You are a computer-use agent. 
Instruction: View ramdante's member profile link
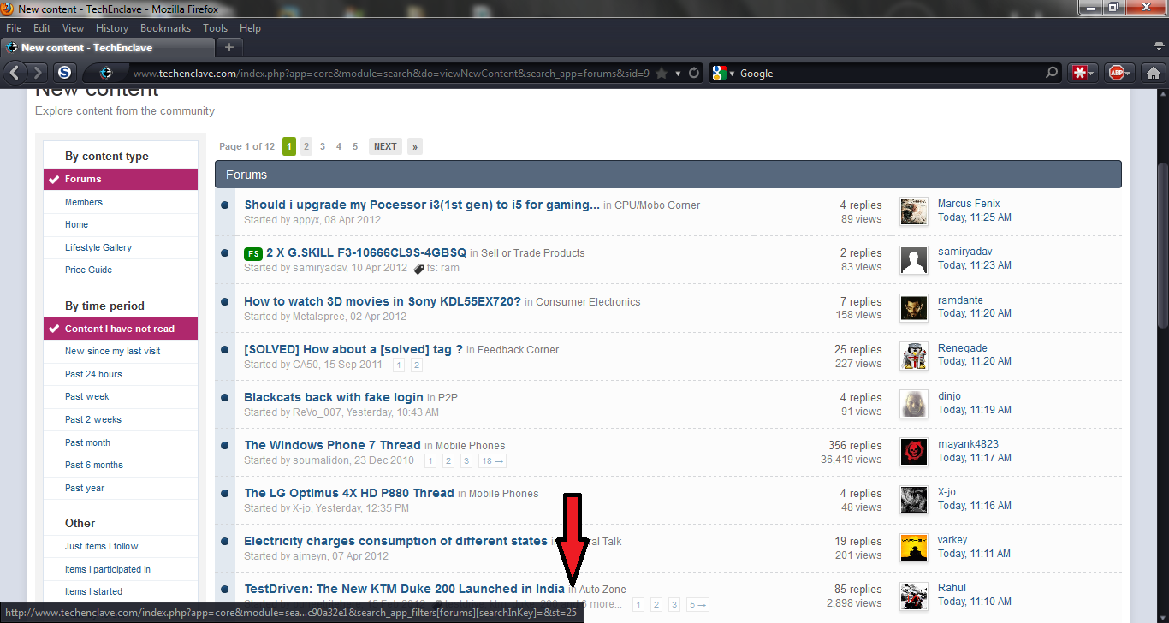[x=960, y=300]
